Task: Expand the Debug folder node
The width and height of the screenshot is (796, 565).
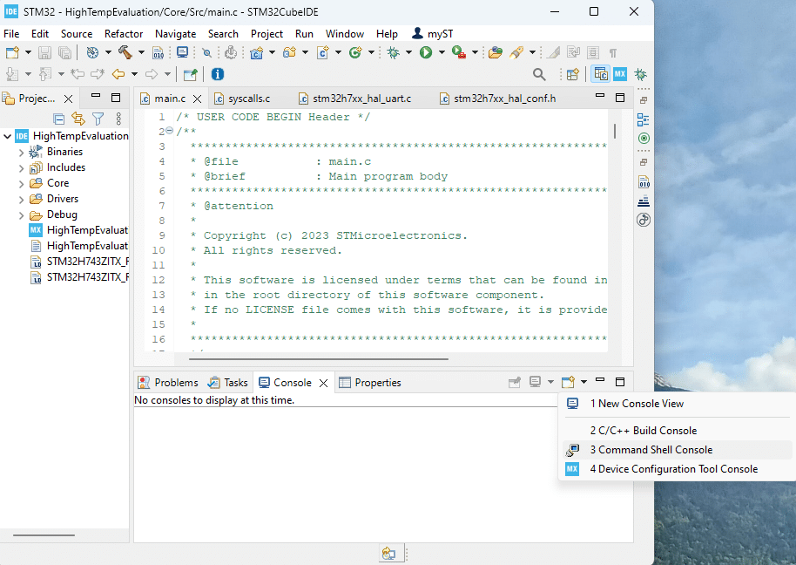Action: tap(21, 214)
